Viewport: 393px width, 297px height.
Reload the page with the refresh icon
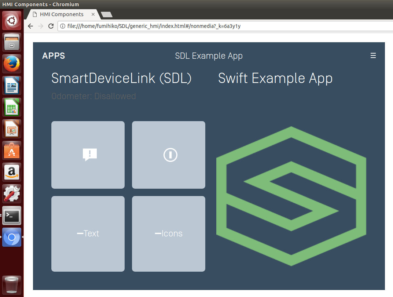coord(51,26)
